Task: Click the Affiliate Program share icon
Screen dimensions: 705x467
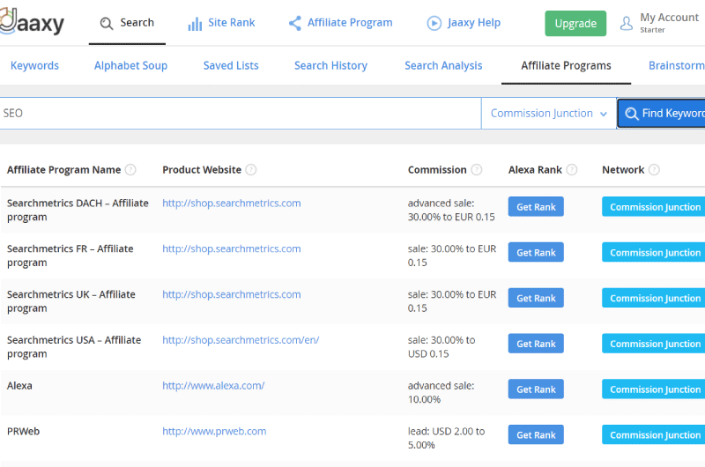Action: 295,24
